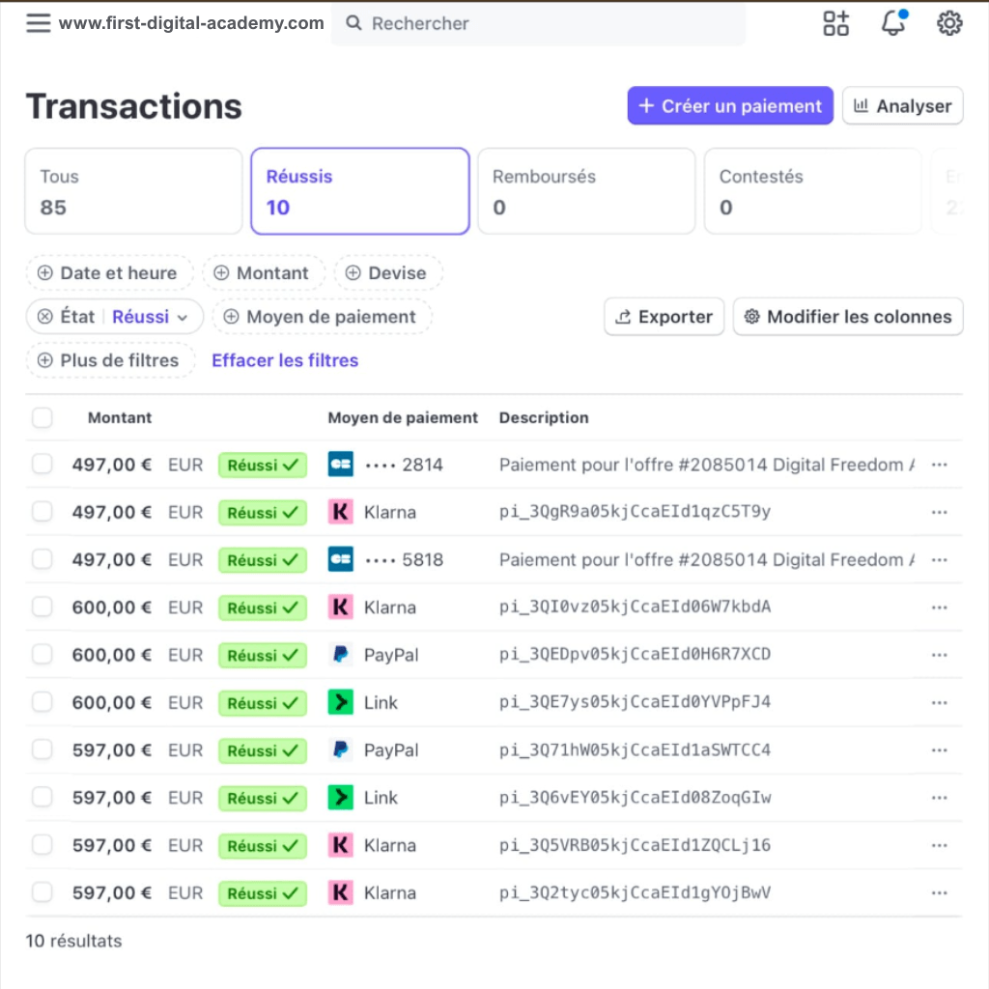Image resolution: width=989 pixels, height=989 pixels.
Task: Tick the checkbox for the 600,00 € PayPal row
Action: [42, 655]
